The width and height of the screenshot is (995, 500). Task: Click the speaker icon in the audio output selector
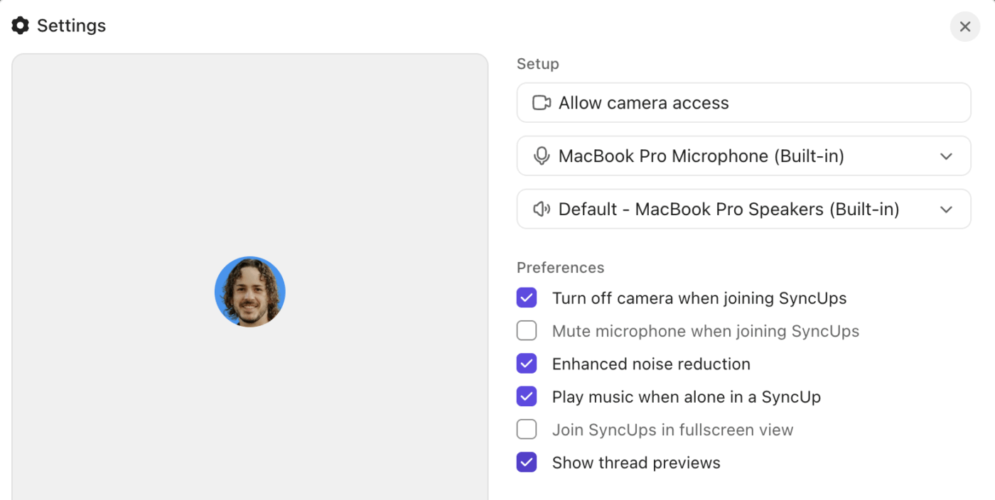click(x=541, y=209)
